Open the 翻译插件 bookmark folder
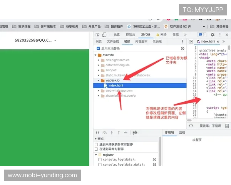 (x=114, y=27)
